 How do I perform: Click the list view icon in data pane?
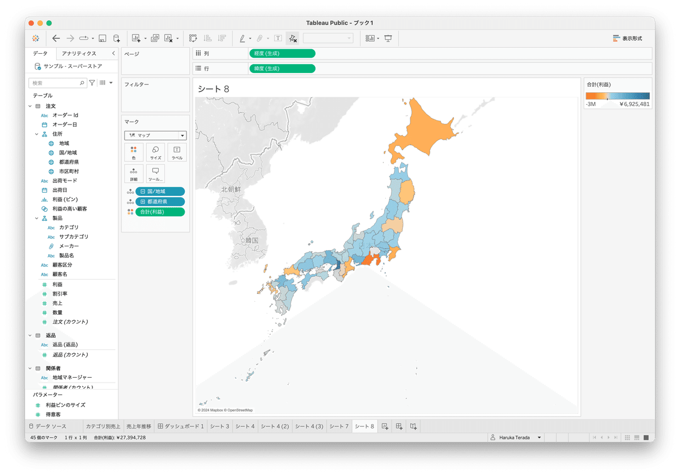(x=103, y=83)
